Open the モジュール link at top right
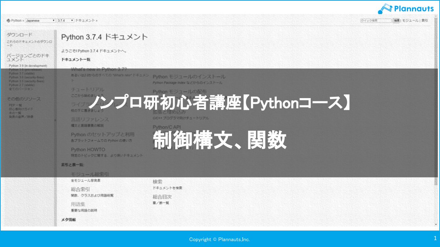Image resolution: width=440 pixels, height=247 pixels. [x=410, y=21]
